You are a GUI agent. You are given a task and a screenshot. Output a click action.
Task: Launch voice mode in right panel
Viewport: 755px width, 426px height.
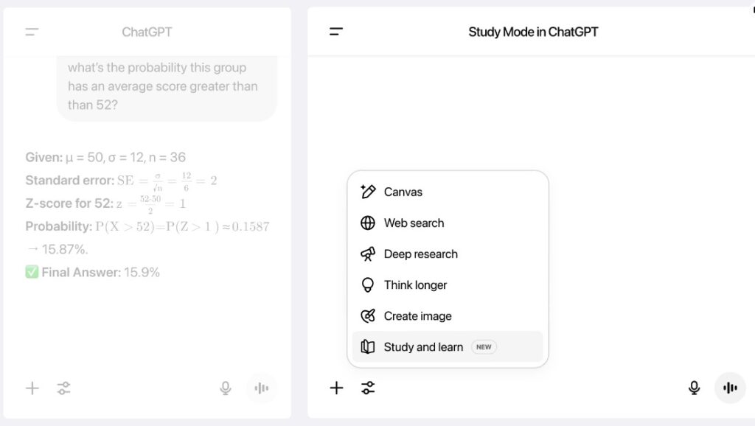[x=730, y=388]
